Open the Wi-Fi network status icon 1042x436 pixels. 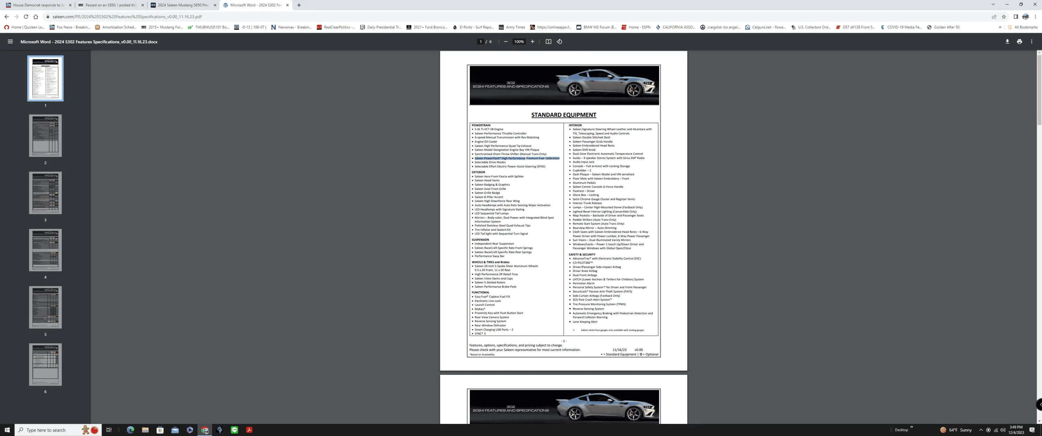coord(995,430)
